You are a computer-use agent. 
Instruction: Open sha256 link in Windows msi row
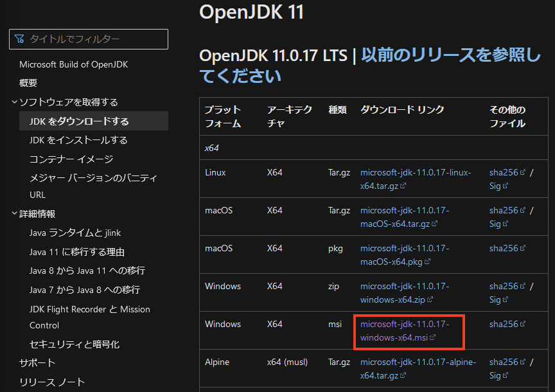point(507,324)
